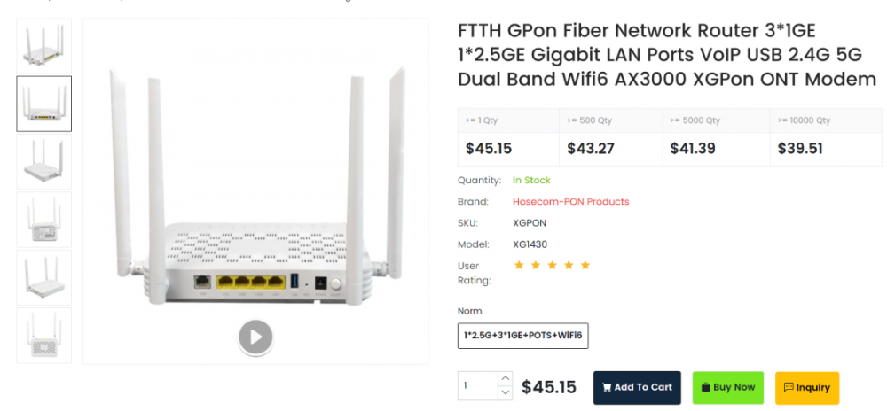Select the sixth thumbnail showing router underside
The width and height of the screenshot is (887, 411).
(x=43, y=335)
